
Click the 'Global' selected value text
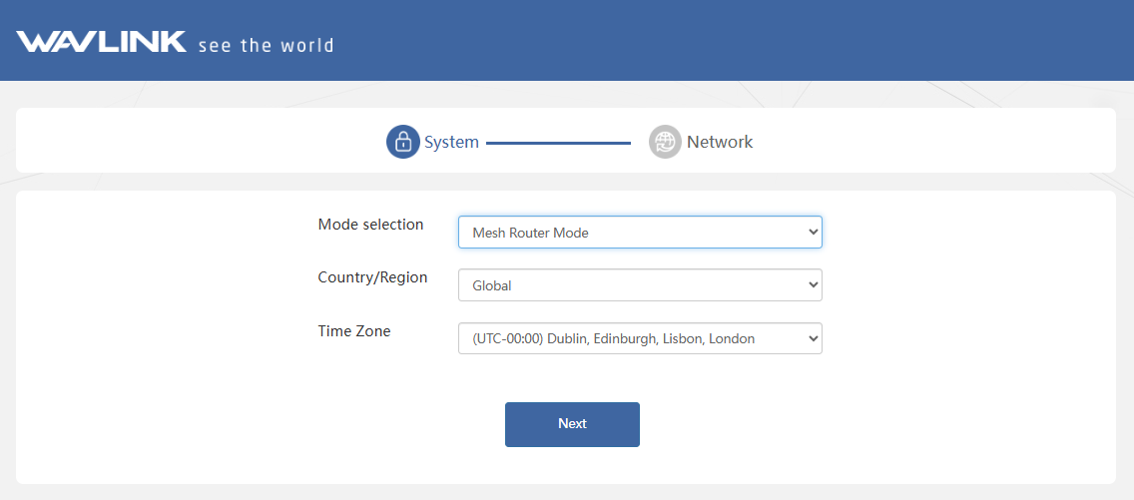coord(492,285)
